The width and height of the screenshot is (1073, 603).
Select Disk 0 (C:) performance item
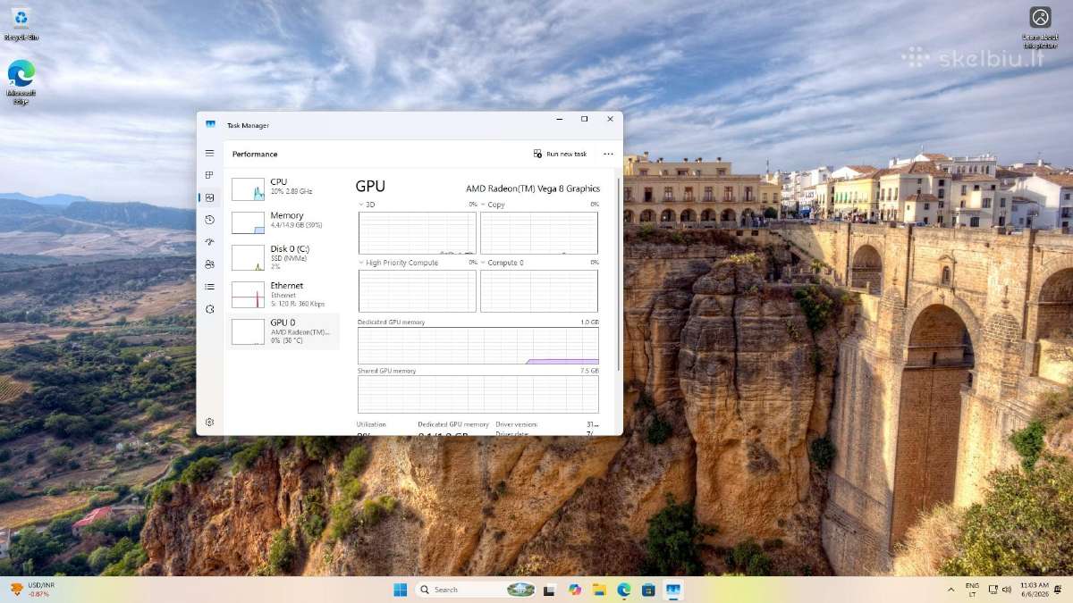(283, 256)
